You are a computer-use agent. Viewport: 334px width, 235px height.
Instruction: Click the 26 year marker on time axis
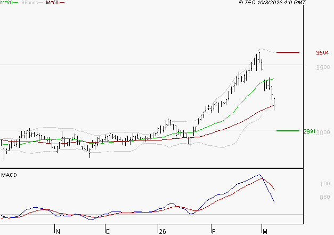162,232
